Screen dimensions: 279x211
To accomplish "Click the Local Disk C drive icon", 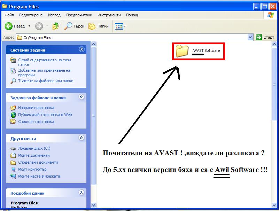I will [x=13, y=149].
